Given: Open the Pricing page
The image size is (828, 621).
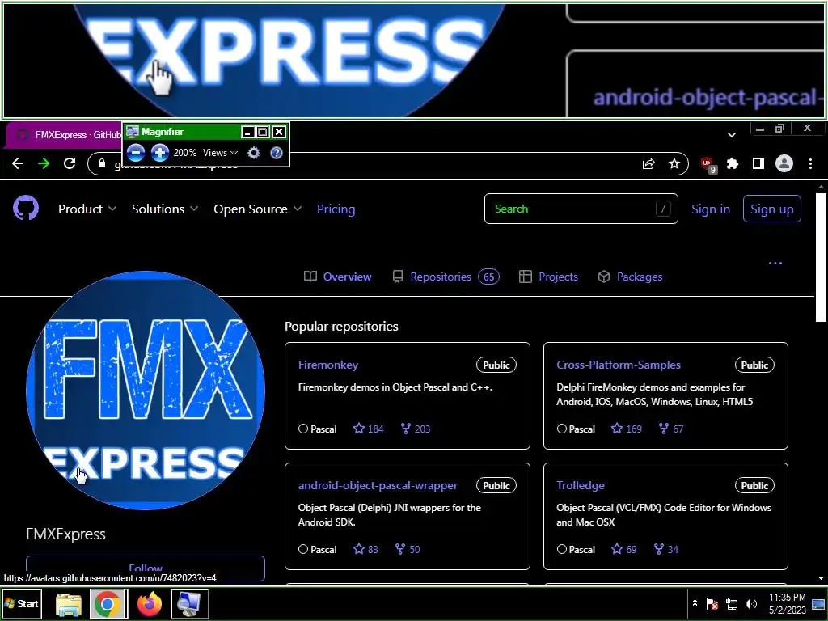Looking at the screenshot, I should (336, 209).
